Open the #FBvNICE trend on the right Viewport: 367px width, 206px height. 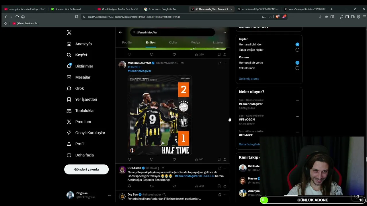tap(246, 135)
